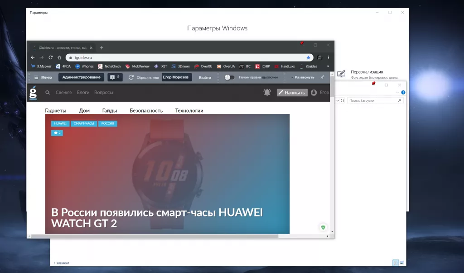This screenshot has width=464, height=273.
Task: Open Chrome three-dot menu
Action: coord(329,57)
